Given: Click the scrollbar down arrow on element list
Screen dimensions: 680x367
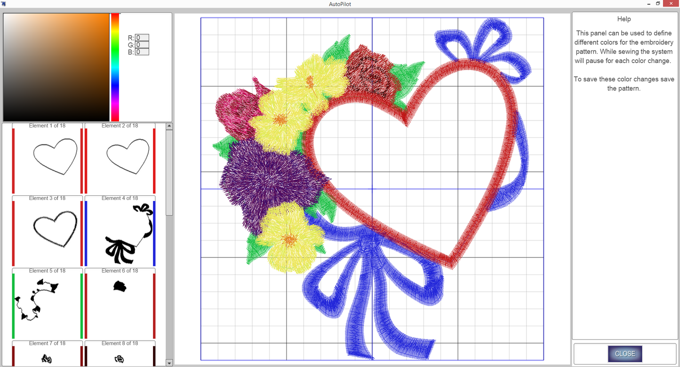Looking at the screenshot, I should pyautogui.click(x=169, y=363).
